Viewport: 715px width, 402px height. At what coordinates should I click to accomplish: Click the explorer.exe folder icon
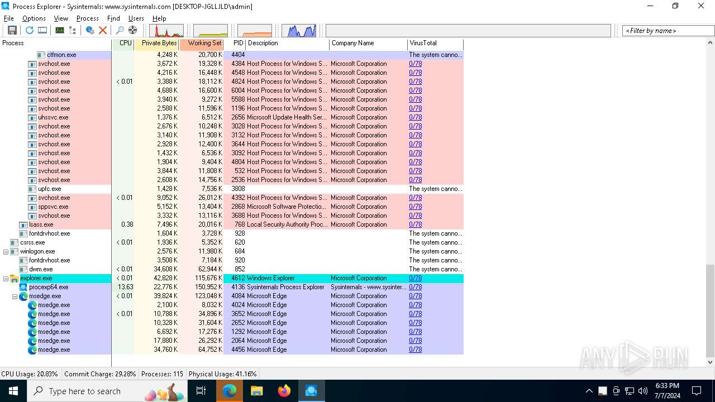pos(15,278)
